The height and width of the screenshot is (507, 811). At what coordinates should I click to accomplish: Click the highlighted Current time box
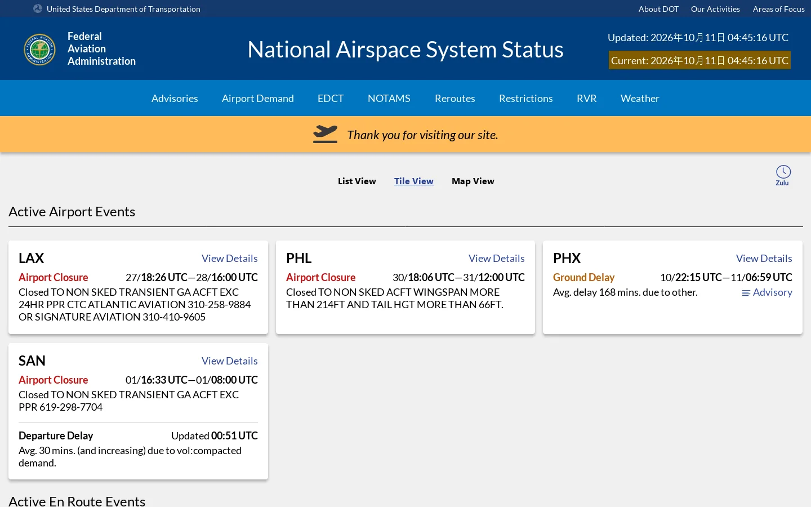point(699,60)
